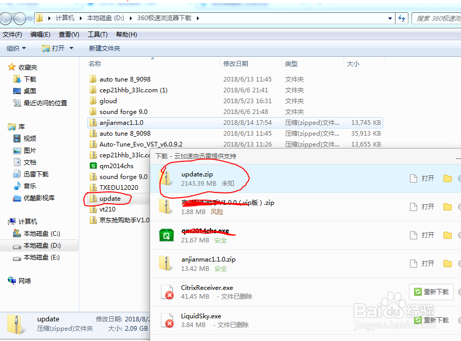This screenshot has width=461, height=341.
Task: Open the 组织 dropdown in the toolbar
Action: point(17,48)
